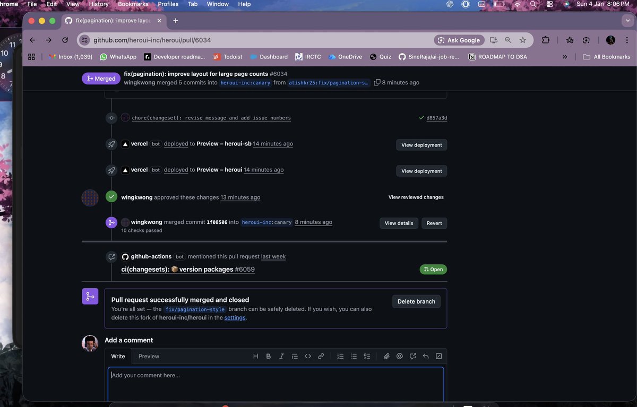Open a new browser tab
The width and height of the screenshot is (637, 407).
[x=175, y=21]
